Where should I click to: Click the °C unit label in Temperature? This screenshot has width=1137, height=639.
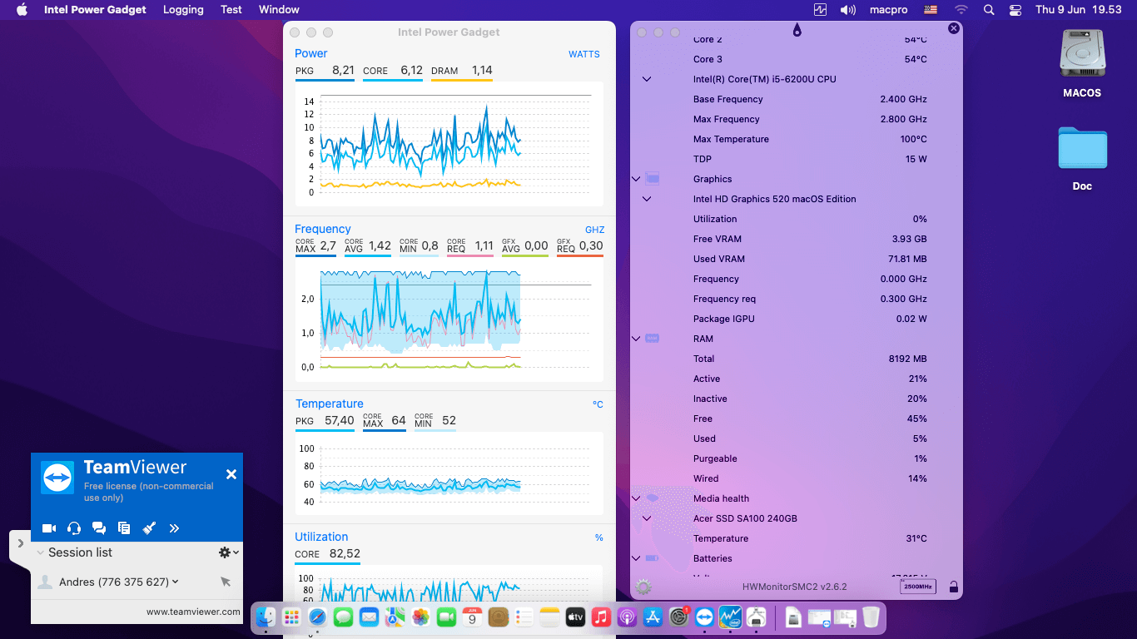point(598,404)
